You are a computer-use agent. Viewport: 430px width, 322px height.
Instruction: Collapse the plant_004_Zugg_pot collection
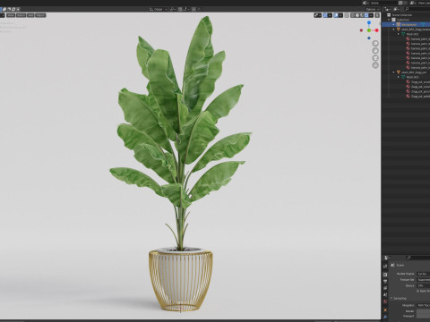(x=393, y=72)
